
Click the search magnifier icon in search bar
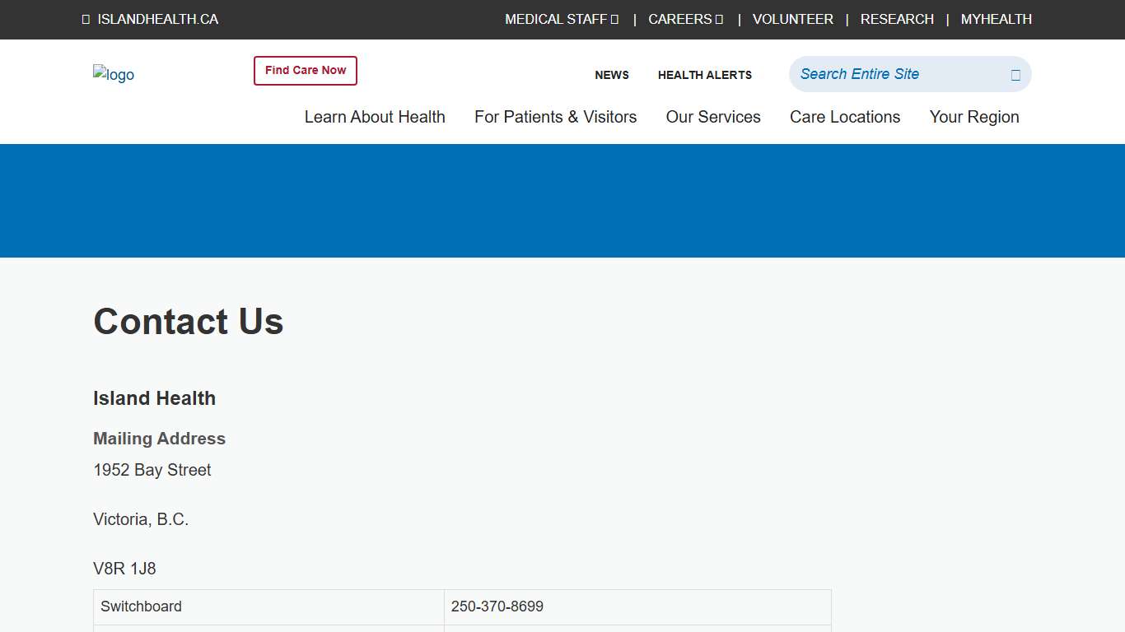coord(1014,74)
